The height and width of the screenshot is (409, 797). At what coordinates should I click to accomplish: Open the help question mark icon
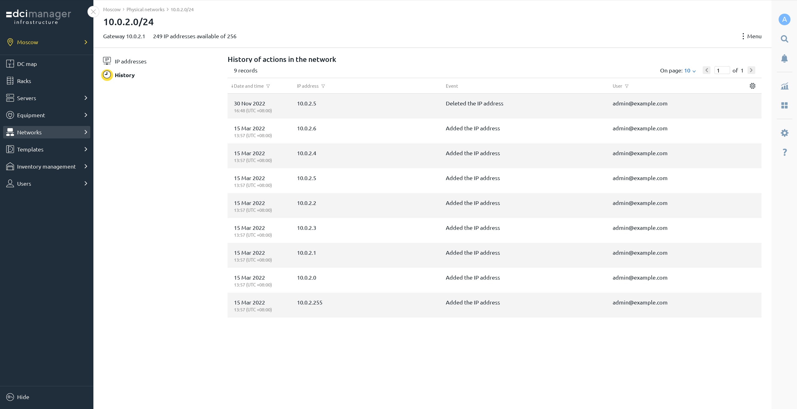coord(784,152)
